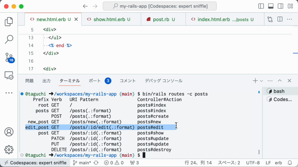Open the Remote Explorer view

pos(9,75)
